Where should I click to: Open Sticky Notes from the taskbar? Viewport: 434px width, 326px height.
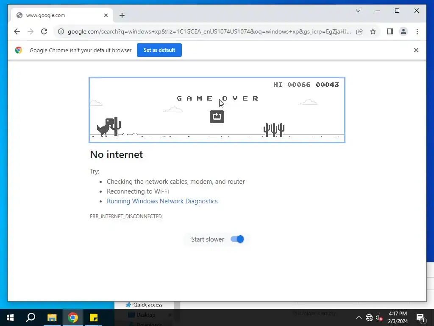(x=94, y=318)
